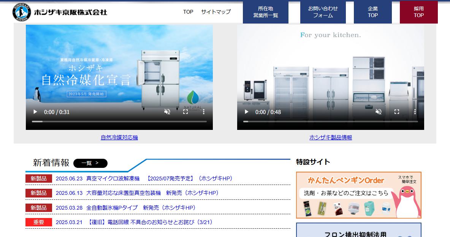Click the 2025.06.13 news date

point(69,193)
